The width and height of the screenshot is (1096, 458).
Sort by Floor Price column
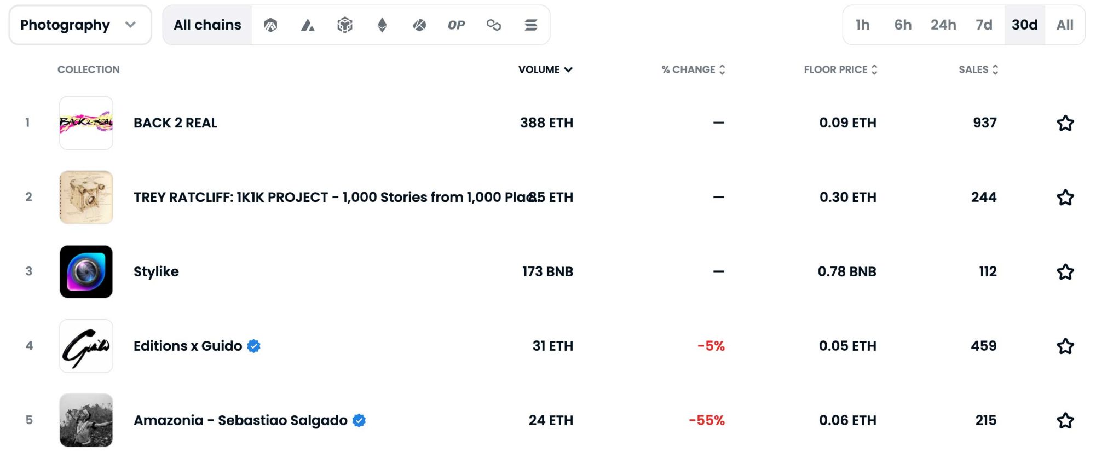840,70
